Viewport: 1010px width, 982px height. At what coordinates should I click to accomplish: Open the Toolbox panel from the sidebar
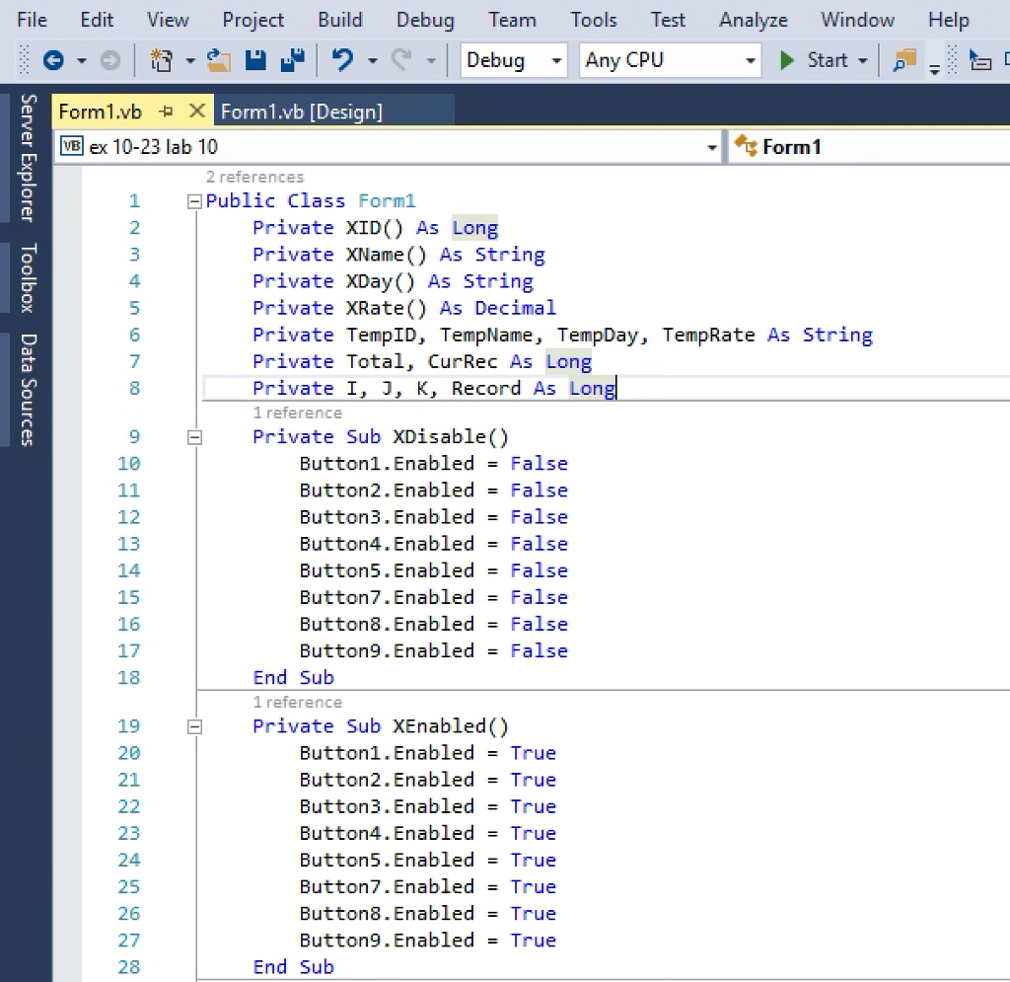pyautogui.click(x=27, y=277)
